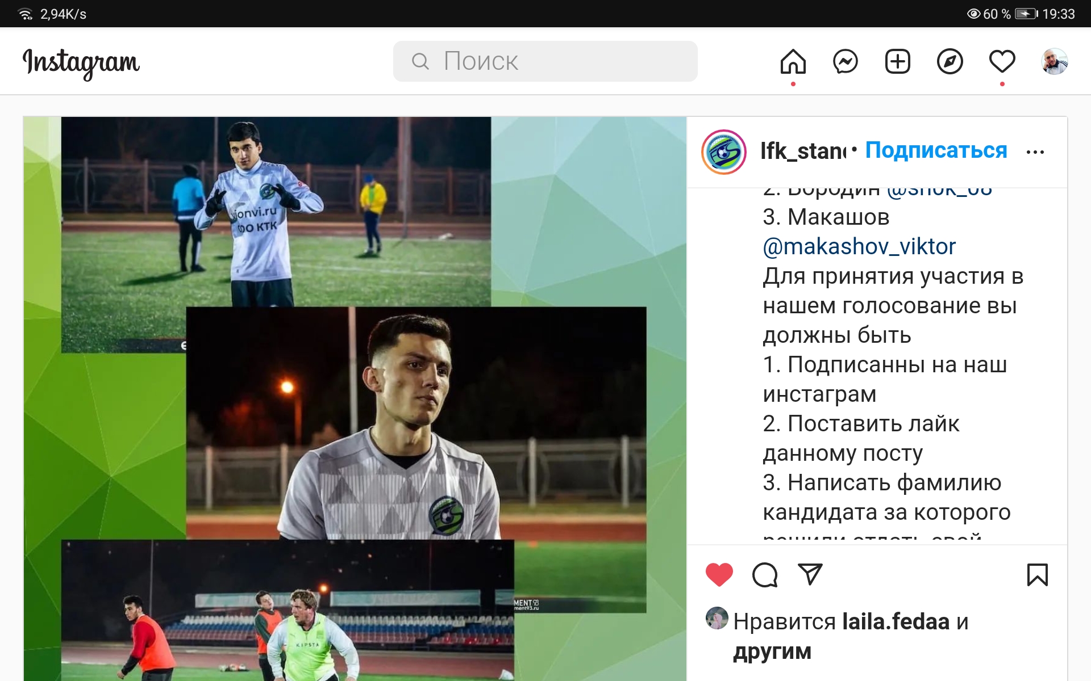Open the @makashov_viktor mention link
1091x681 pixels.
pyautogui.click(x=859, y=246)
